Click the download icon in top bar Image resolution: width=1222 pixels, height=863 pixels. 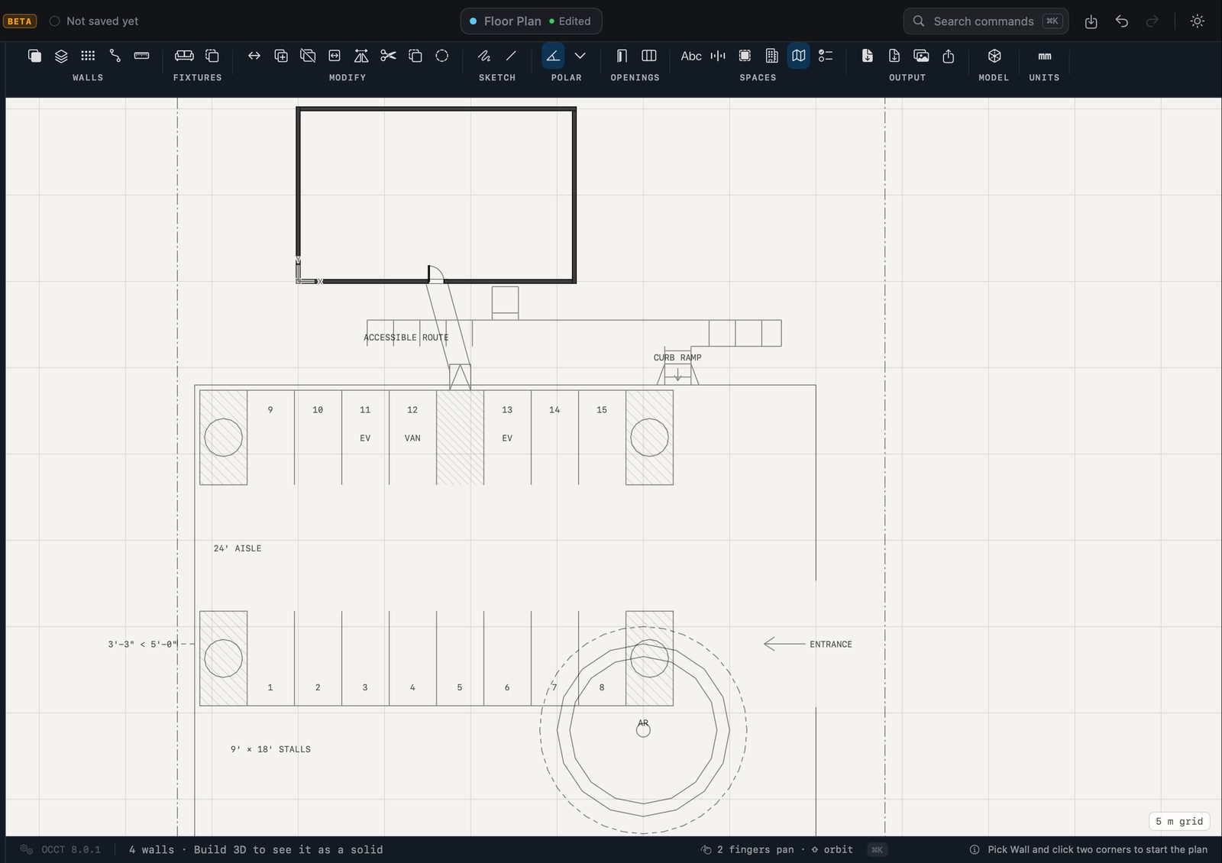pyautogui.click(x=1091, y=21)
